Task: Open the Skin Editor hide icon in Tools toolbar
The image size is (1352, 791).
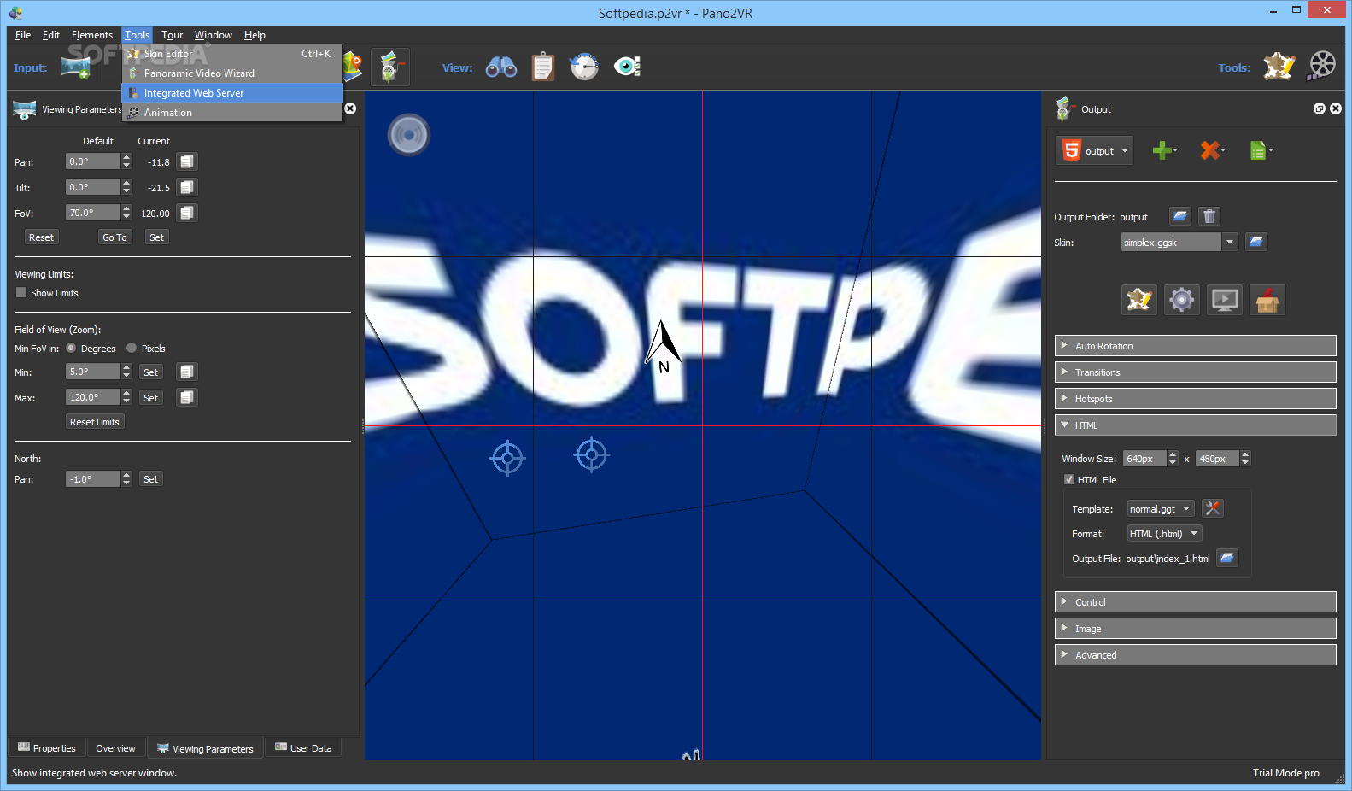Action: [x=1279, y=67]
